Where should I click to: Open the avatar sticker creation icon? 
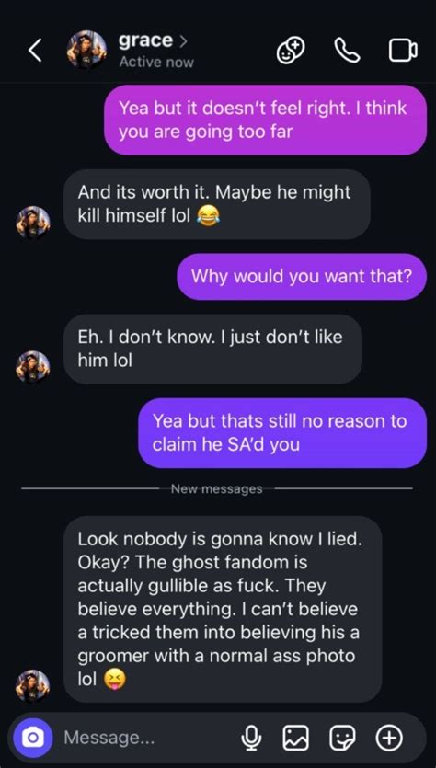click(291, 51)
